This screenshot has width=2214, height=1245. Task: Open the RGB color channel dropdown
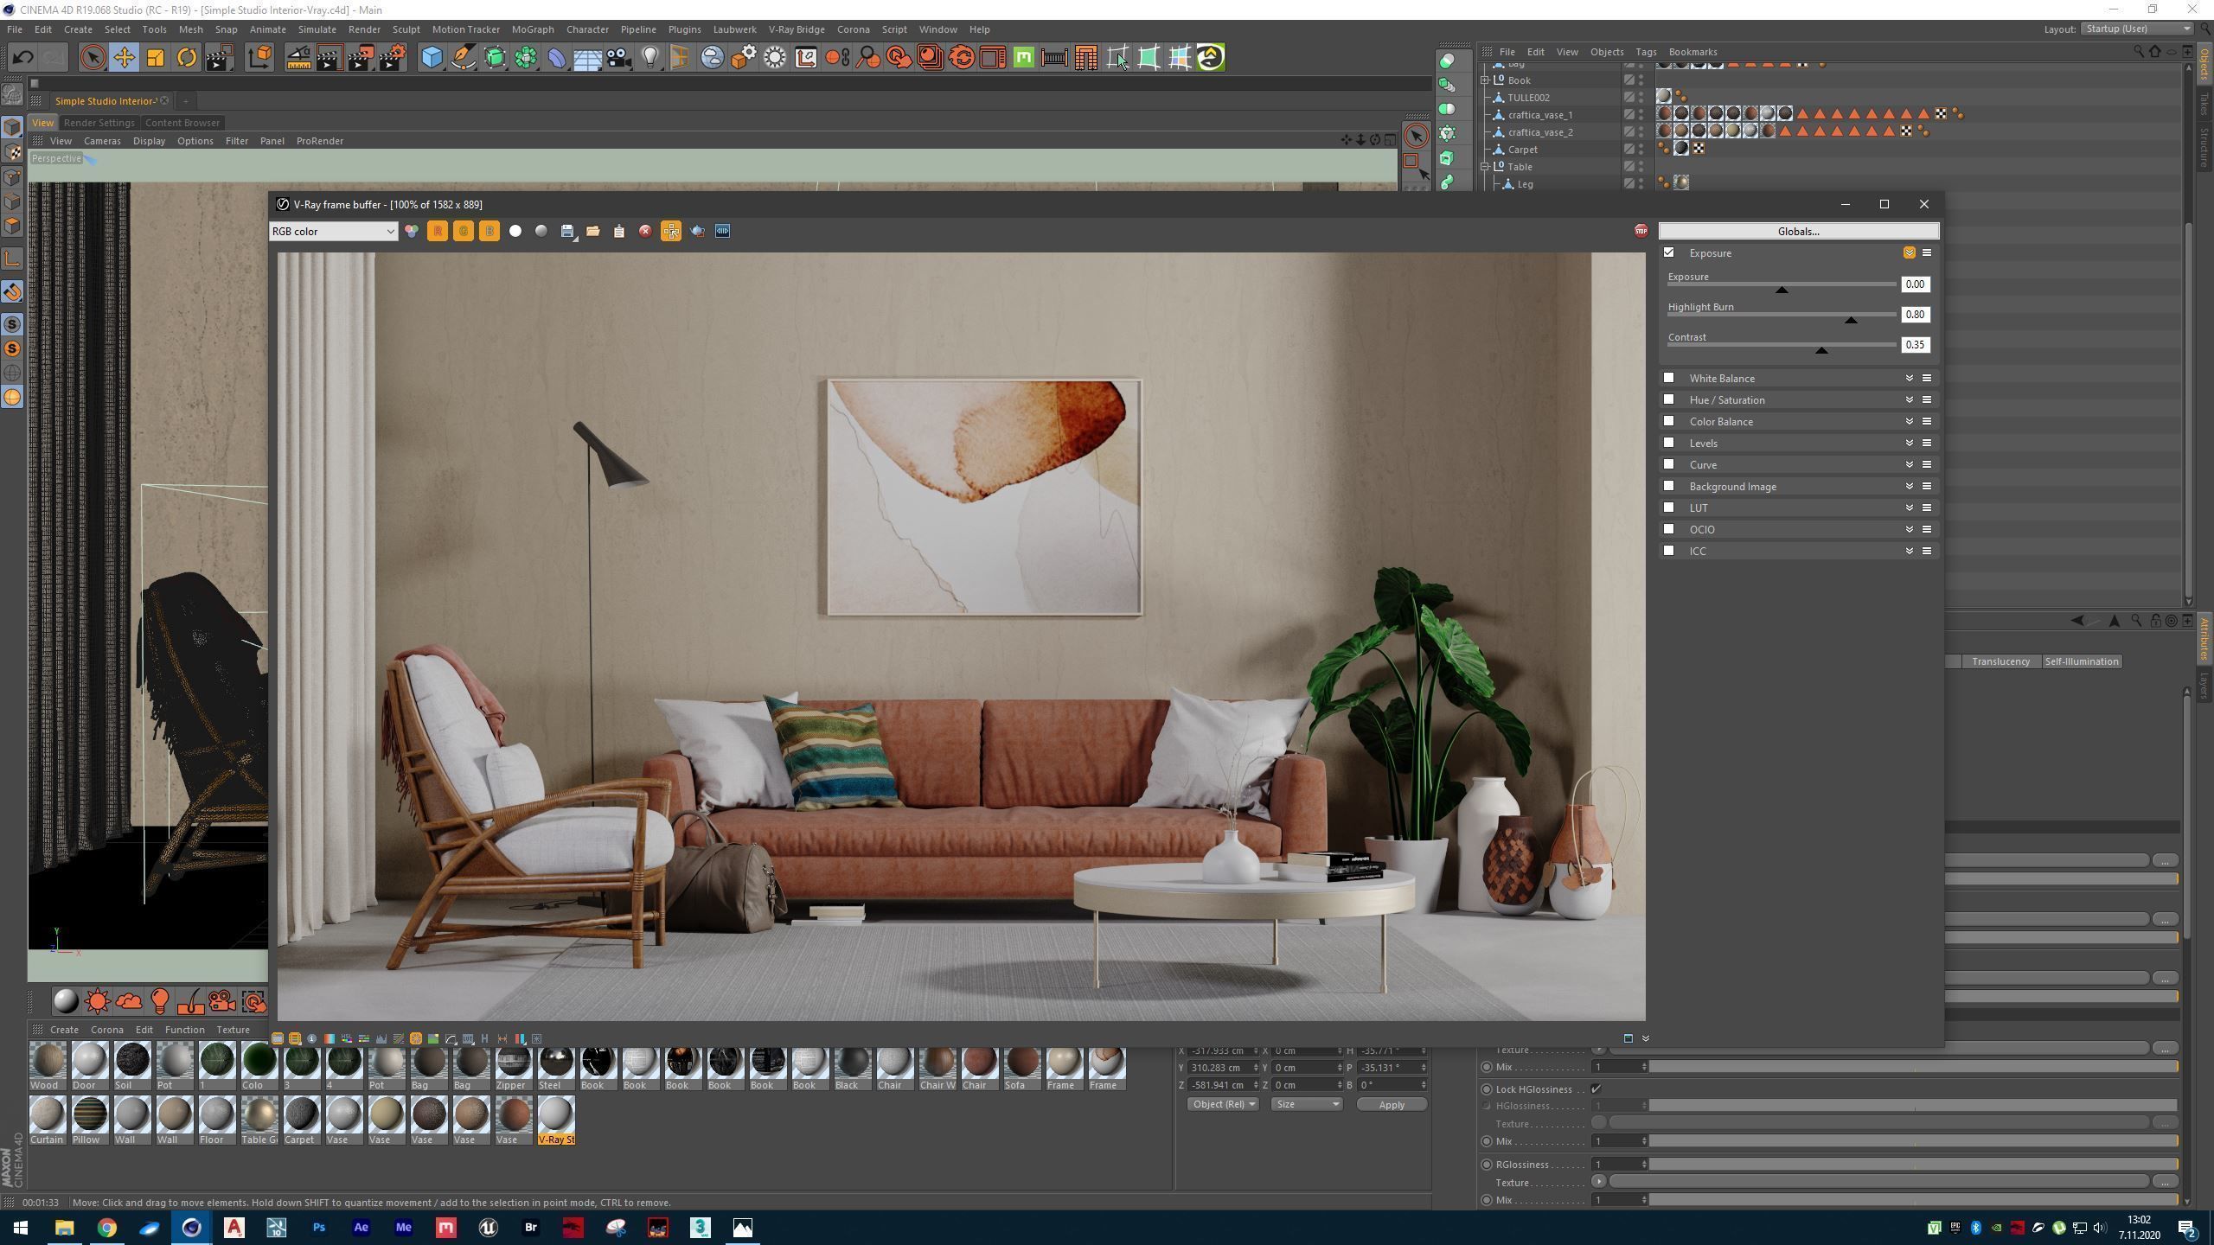(x=333, y=231)
